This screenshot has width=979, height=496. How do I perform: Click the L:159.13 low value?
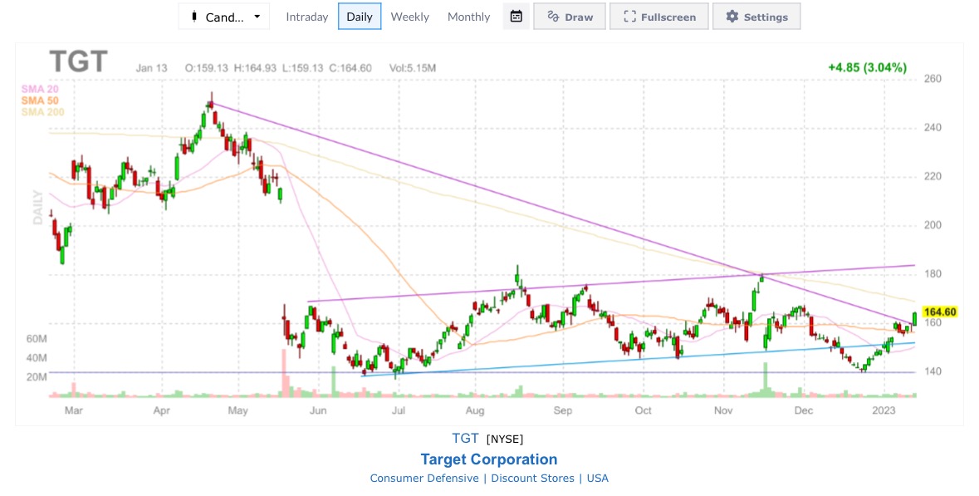(302, 68)
